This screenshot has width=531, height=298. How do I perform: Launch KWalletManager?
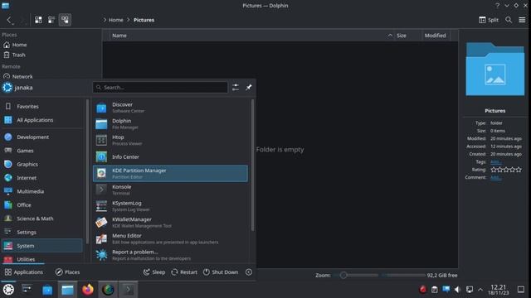point(170,222)
